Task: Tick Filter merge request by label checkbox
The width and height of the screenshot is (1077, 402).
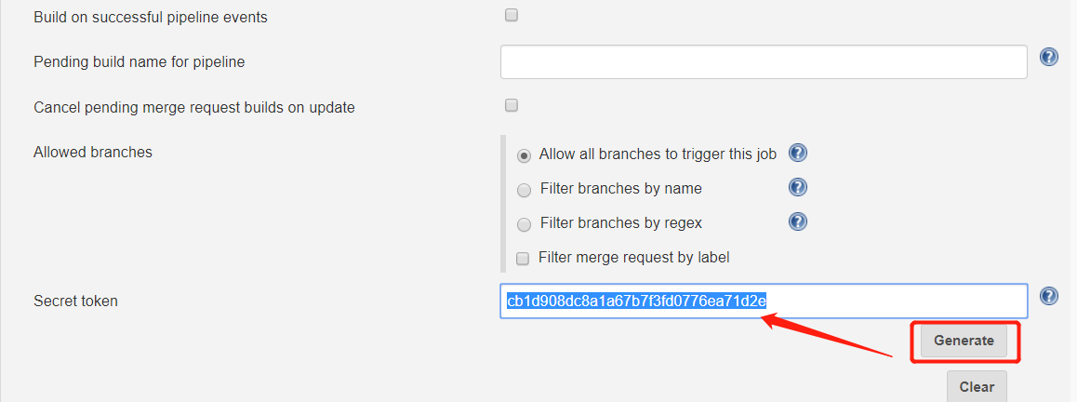Action: click(x=523, y=258)
